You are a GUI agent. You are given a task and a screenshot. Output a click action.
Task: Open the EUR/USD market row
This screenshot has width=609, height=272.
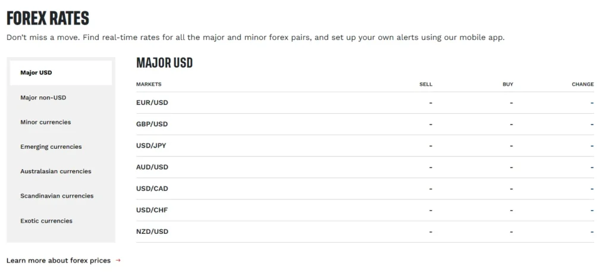(x=152, y=102)
